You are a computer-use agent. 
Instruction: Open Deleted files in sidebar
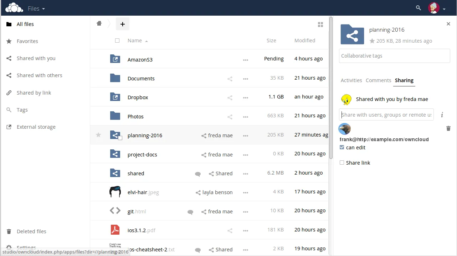pos(31,231)
